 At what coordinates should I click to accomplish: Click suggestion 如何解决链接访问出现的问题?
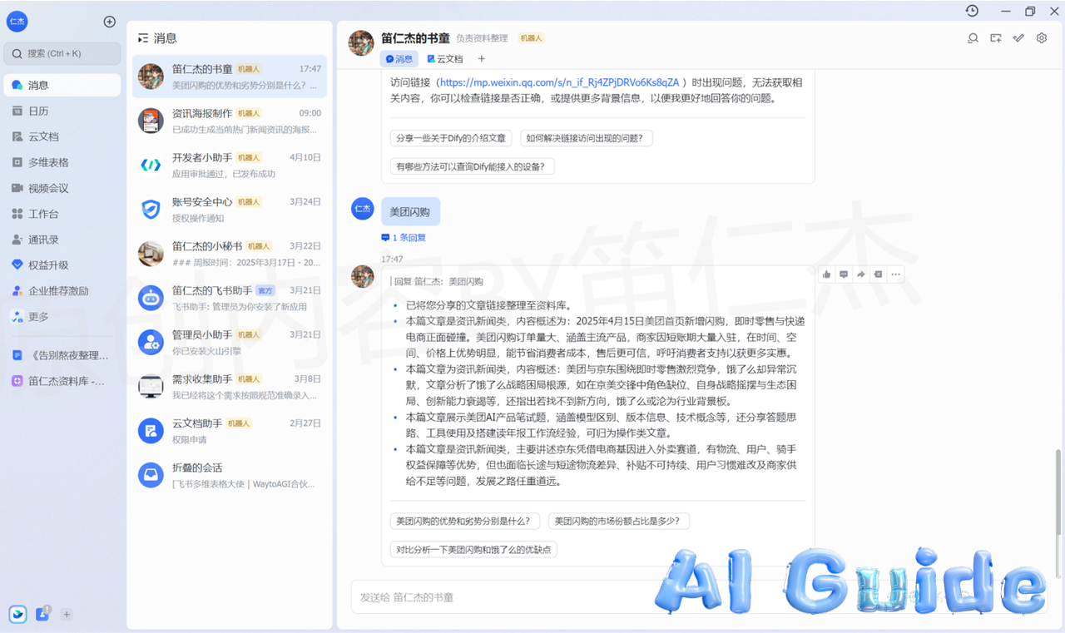(x=587, y=138)
